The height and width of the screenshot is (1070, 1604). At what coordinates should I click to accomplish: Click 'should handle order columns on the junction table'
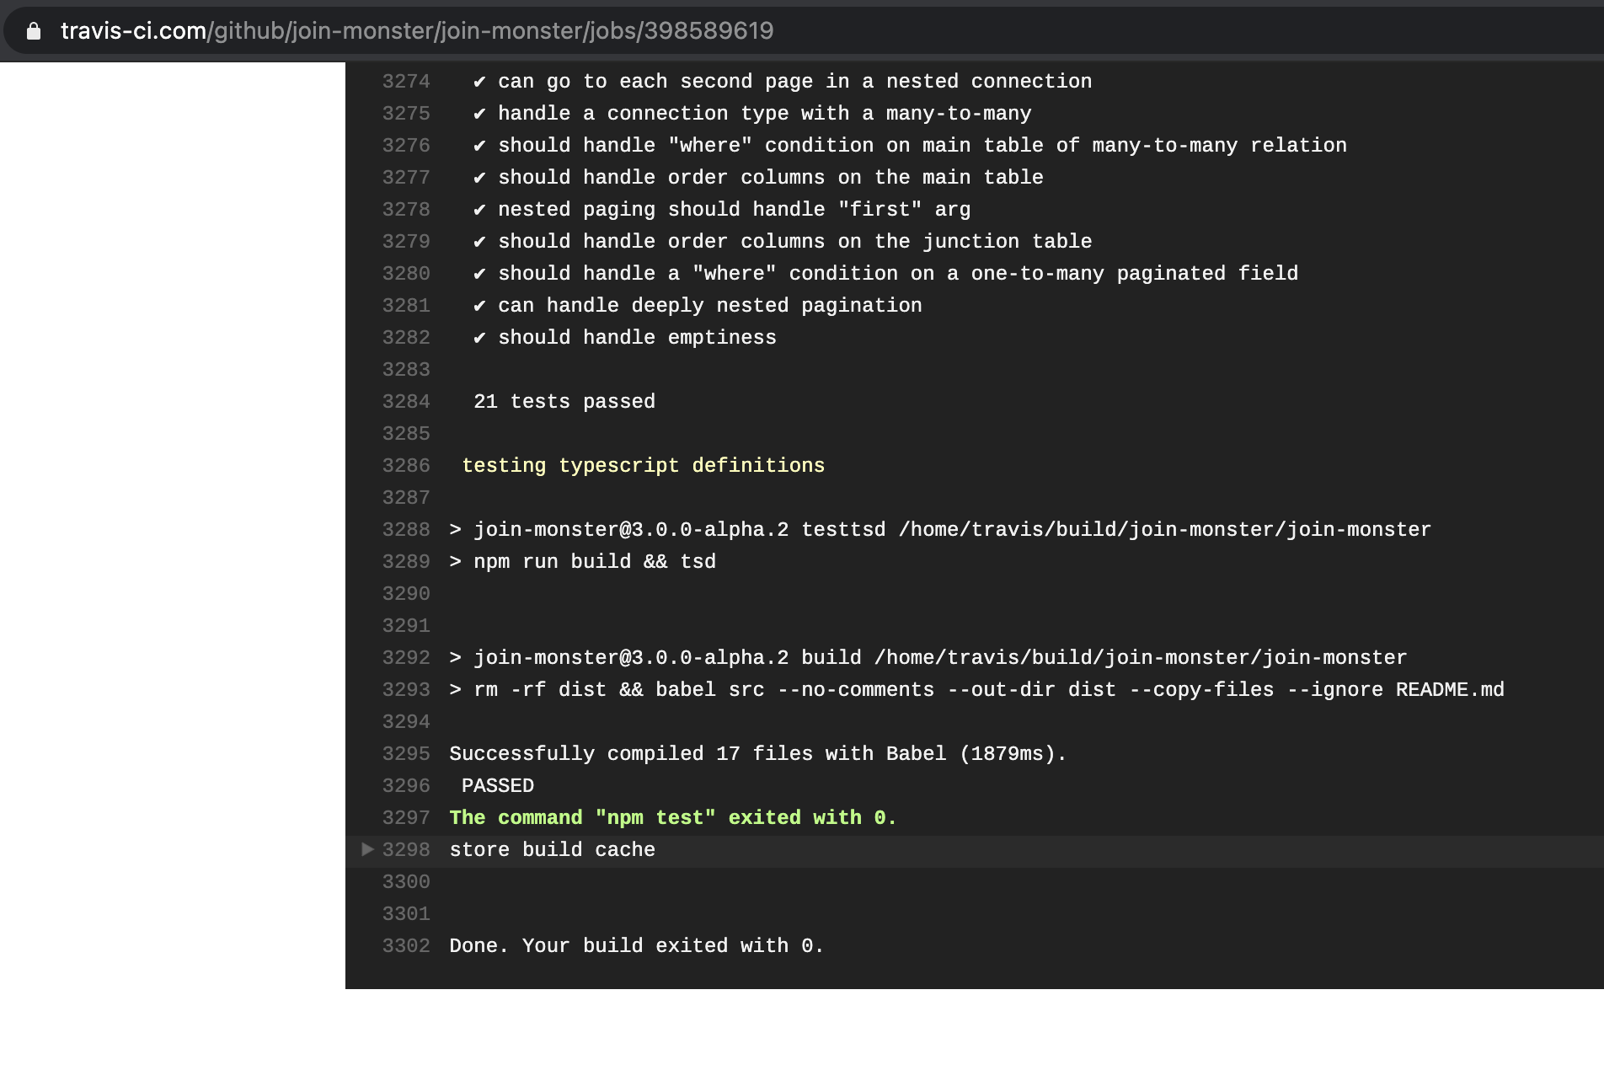[783, 242]
